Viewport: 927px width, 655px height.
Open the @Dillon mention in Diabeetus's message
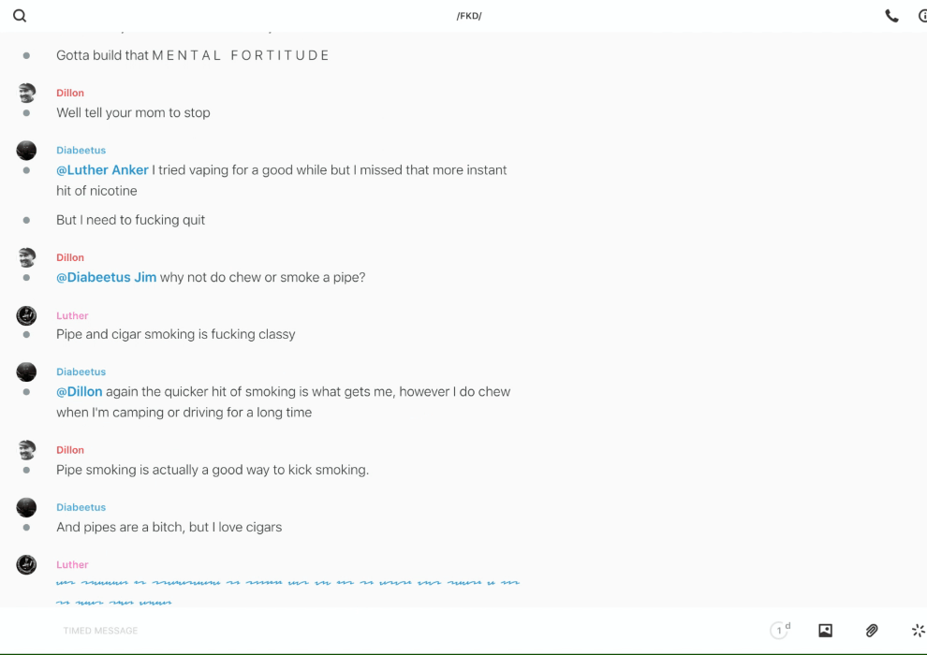pyautogui.click(x=80, y=392)
